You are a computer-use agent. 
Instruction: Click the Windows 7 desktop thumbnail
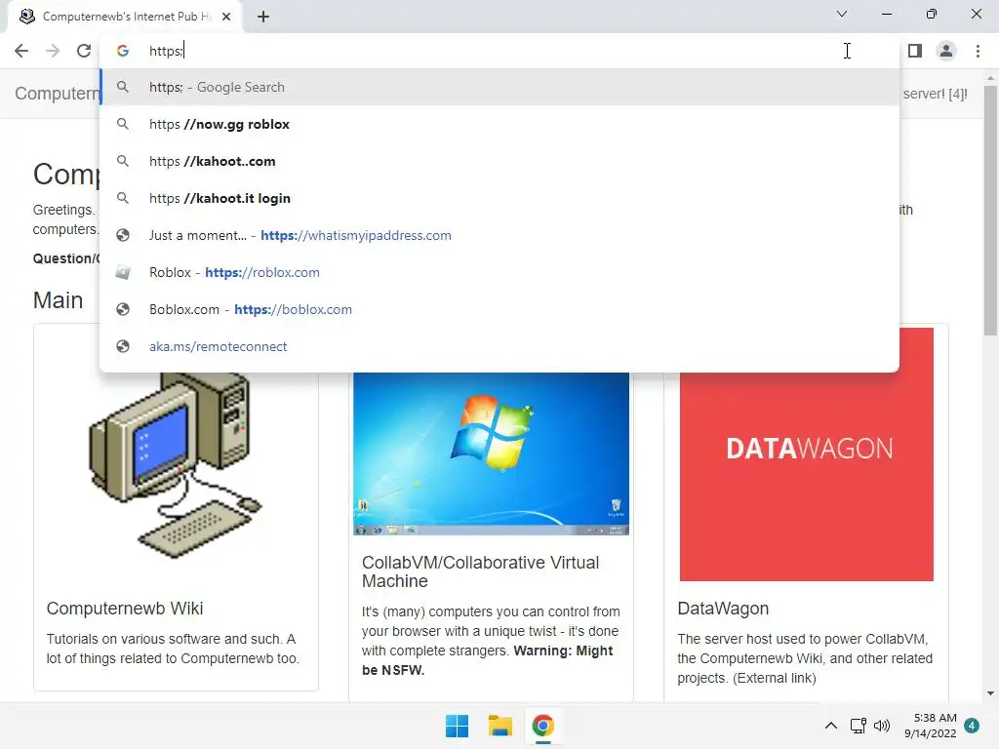[492, 453]
